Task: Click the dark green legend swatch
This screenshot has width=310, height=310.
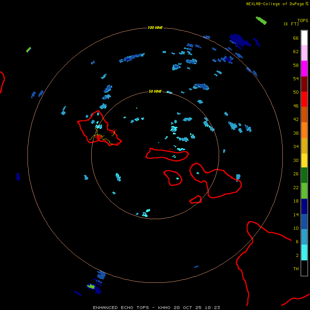Action: 304,175
